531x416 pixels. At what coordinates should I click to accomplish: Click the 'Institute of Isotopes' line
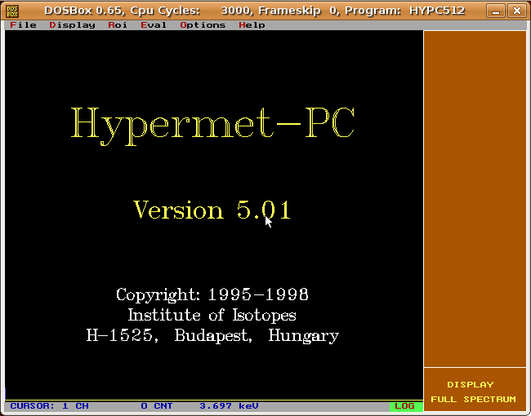(x=212, y=315)
